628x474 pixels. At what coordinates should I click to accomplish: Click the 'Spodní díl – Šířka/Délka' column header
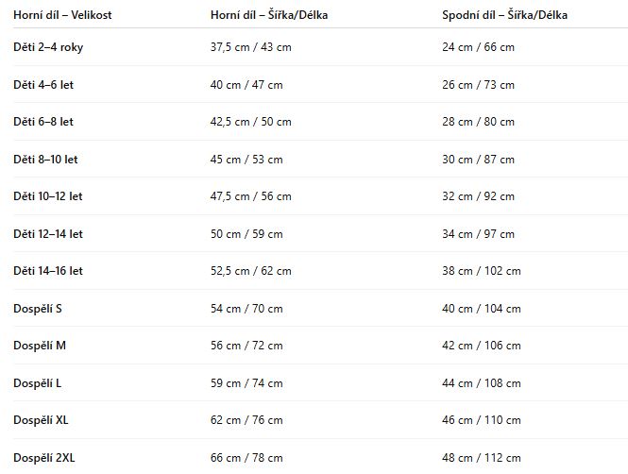(x=504, y=16)
